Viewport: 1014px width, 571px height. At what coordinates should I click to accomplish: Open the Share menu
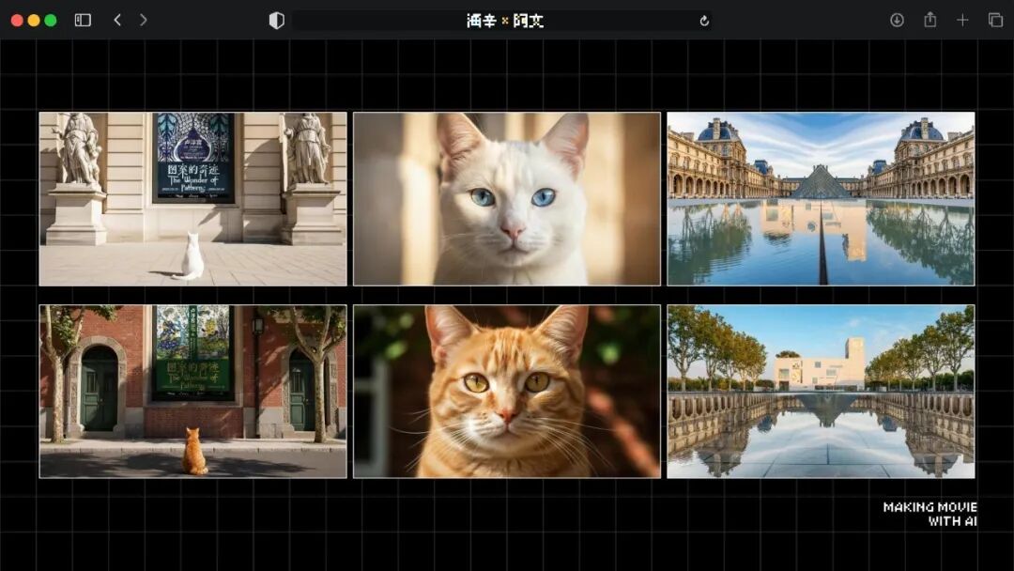click(929, 19)
